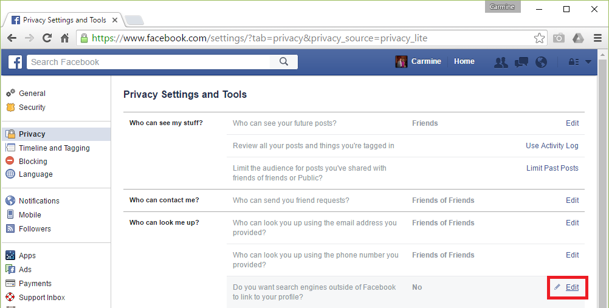
Task: Click the search magnifier button
Action: (284, 62)
